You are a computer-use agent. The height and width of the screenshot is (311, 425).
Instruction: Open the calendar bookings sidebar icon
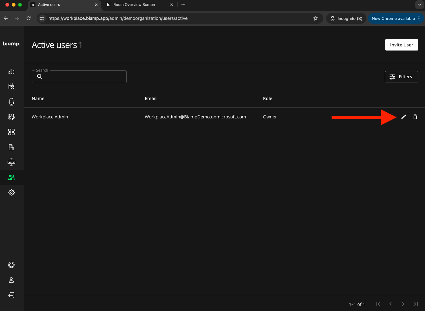[x=11, y=87]
